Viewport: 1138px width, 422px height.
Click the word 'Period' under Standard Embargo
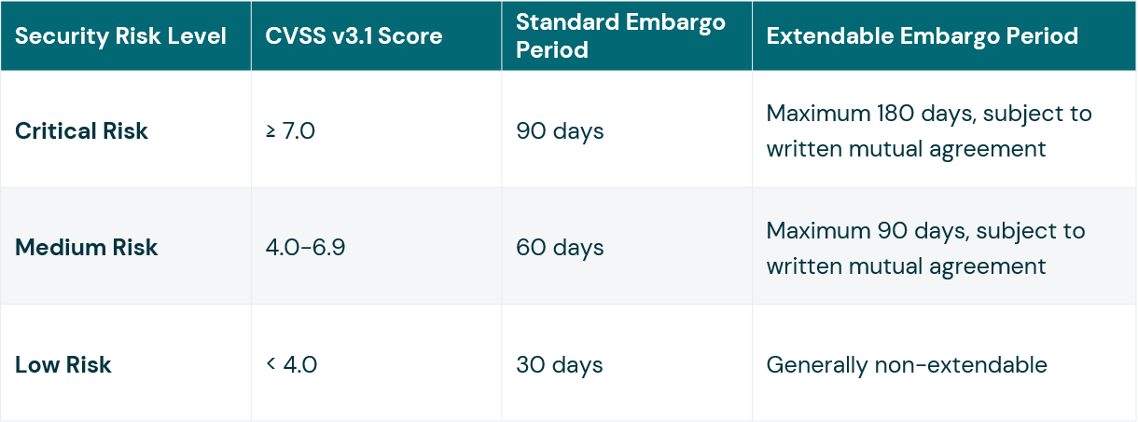pyautogui.click(x=552, y=49)
